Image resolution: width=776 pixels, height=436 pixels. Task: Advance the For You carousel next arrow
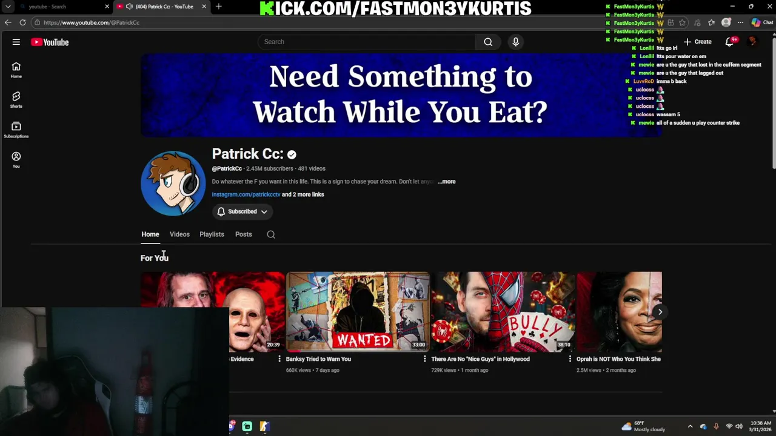point(660,312)
